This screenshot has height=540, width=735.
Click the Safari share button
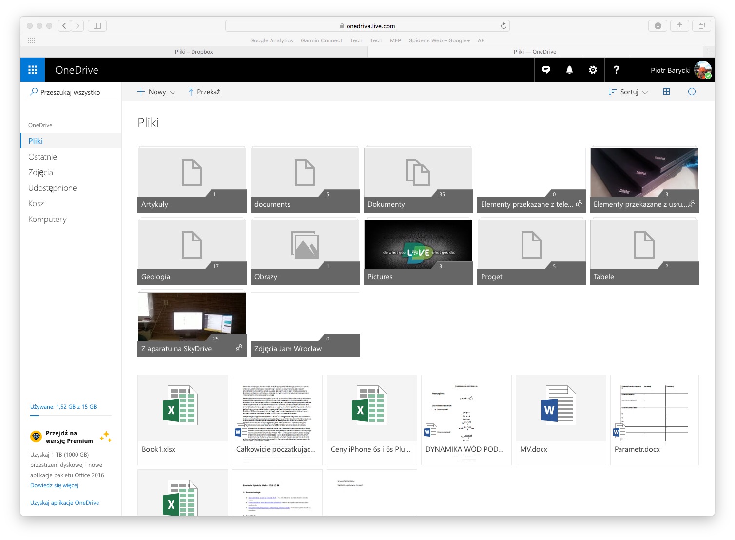click(679, 26)
